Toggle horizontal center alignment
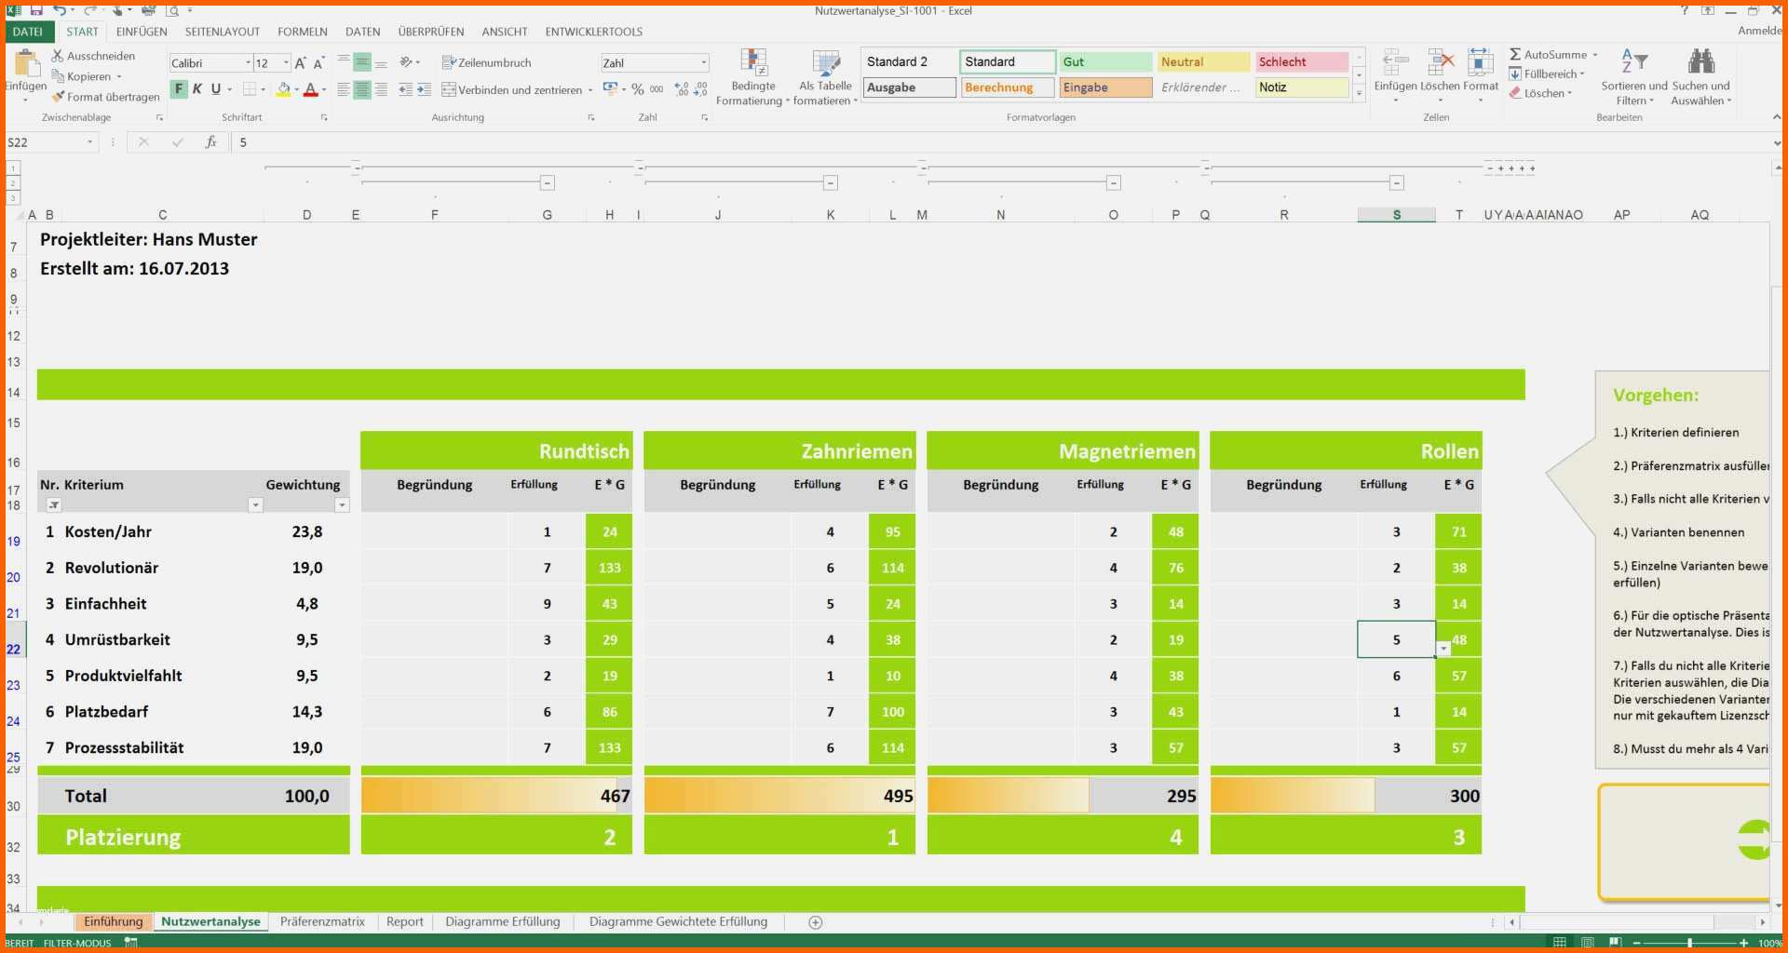 pyautogui.click(x=362, y=89)
